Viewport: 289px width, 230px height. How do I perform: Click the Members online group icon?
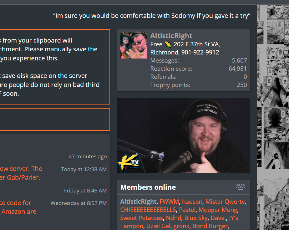point(241,187)
